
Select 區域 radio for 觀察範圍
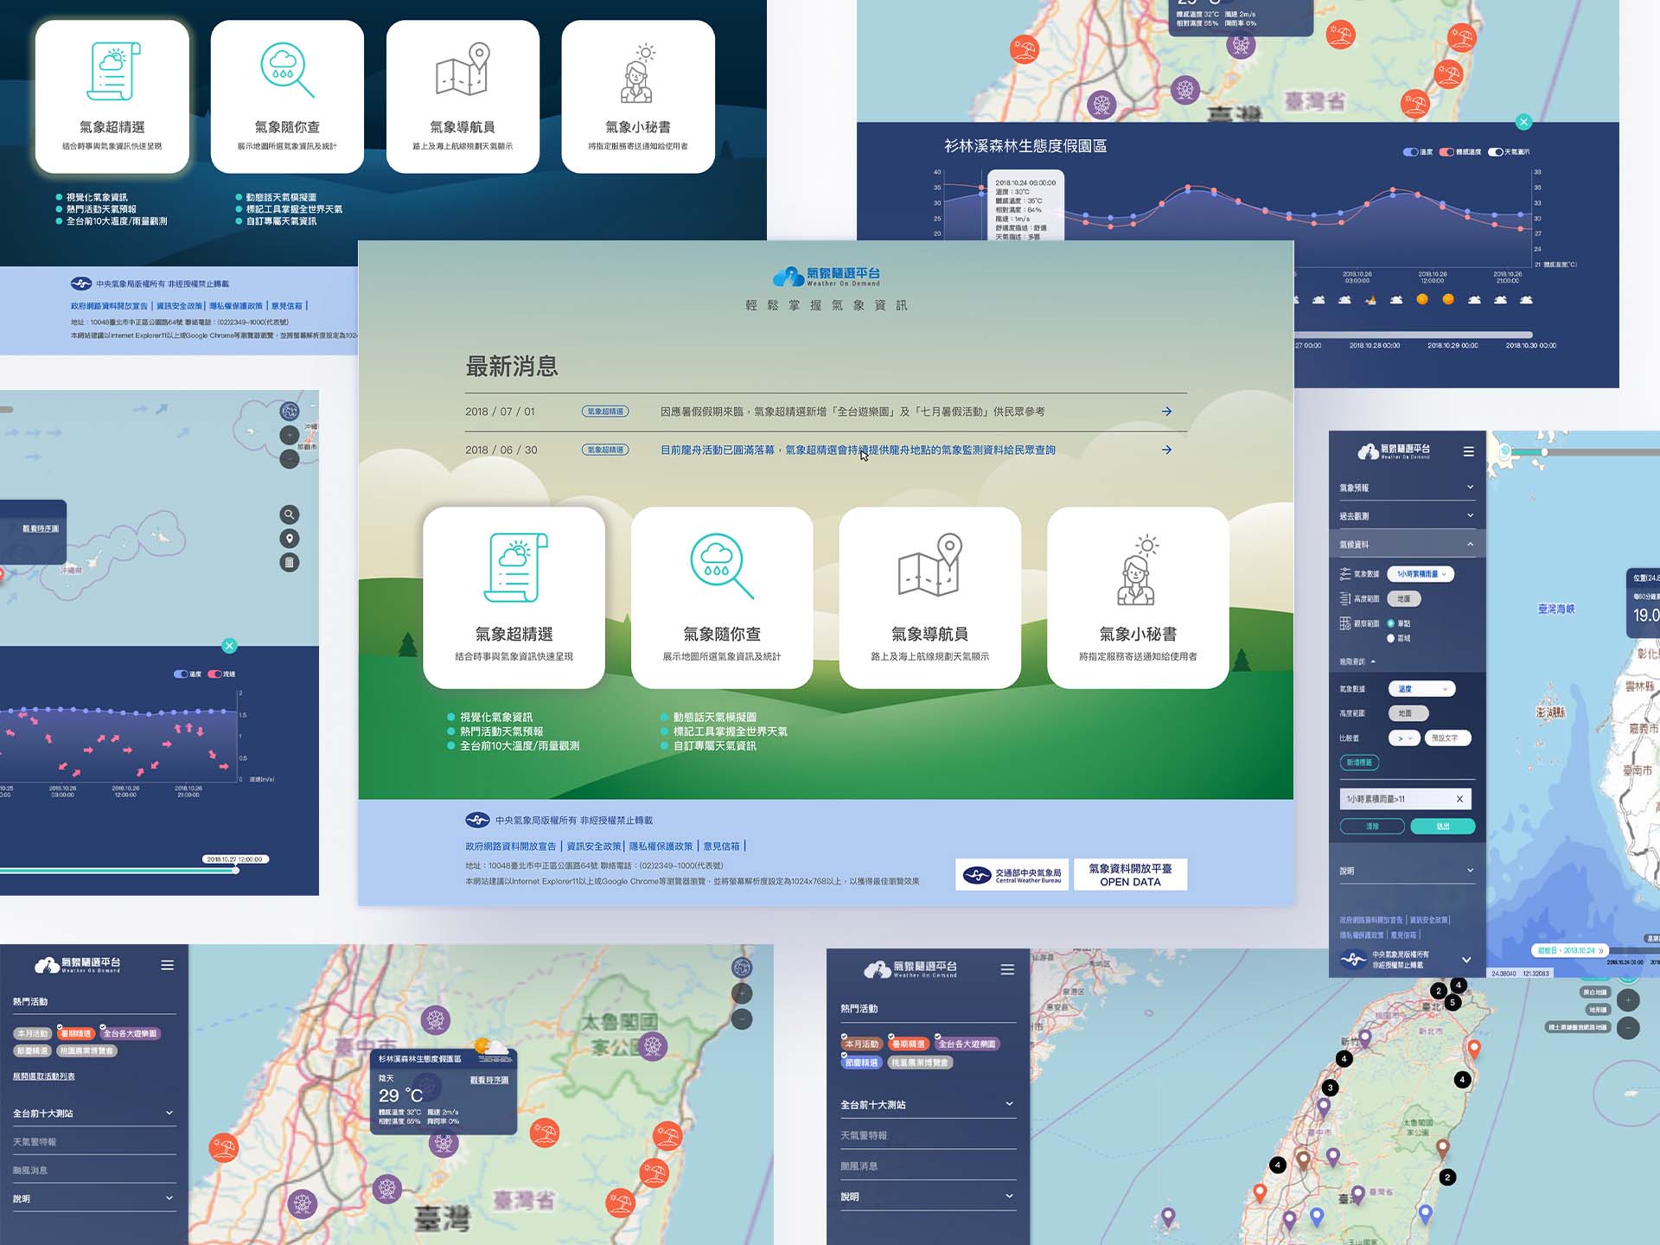coord(1390,638)
